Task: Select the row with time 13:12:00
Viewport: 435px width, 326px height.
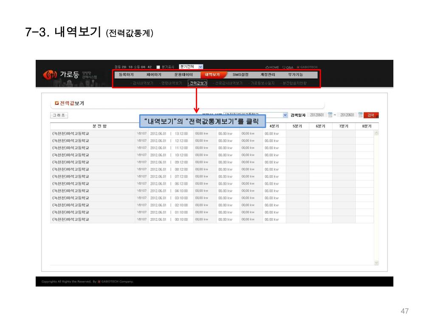Action: 212,134
